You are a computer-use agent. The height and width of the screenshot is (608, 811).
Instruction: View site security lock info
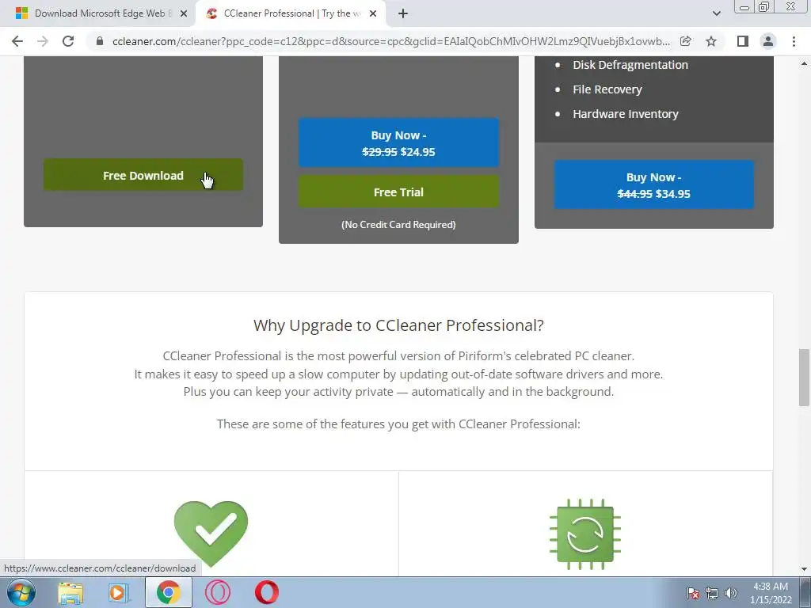pyautogui.click(x=100, y=41)
